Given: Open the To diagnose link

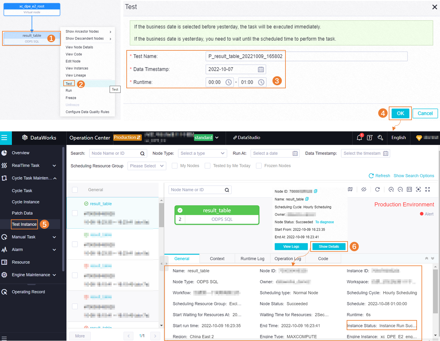Looking at the screenshot, I should point(324,222).
